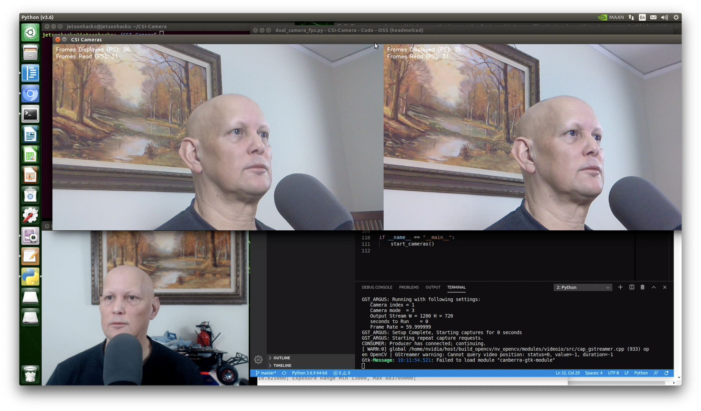701x411 pixels.
Task: Create a new terminal with plus icon
Action: (620, 287)
